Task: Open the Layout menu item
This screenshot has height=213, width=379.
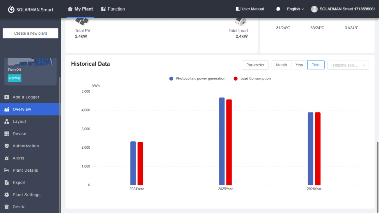Action: click(30, 121)
